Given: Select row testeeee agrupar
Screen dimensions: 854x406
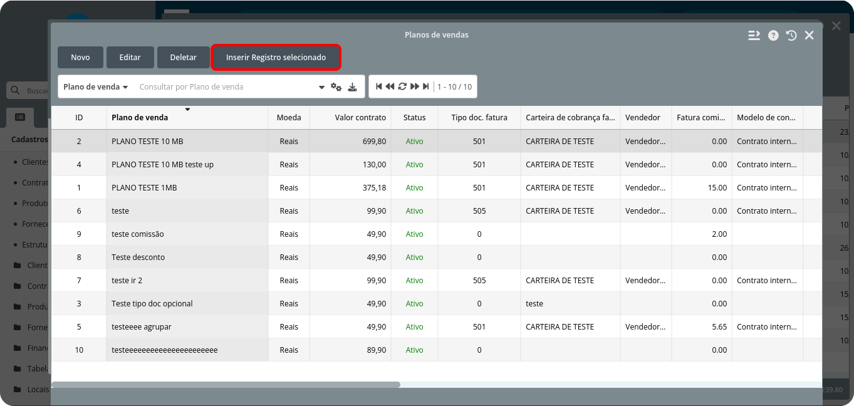Looking at the screenshot, I should point(436,326).
